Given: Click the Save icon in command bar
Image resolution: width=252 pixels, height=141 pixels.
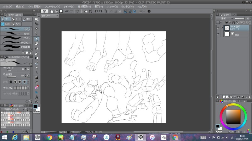Looking at the screenshot, I should pos(61,11).
